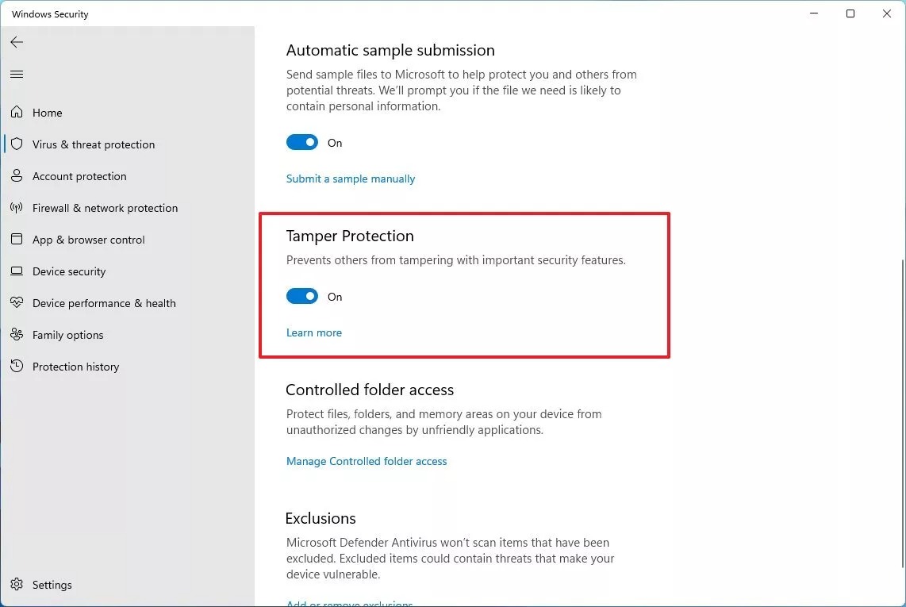Click the Family options people icon

[x=17, y=335]
